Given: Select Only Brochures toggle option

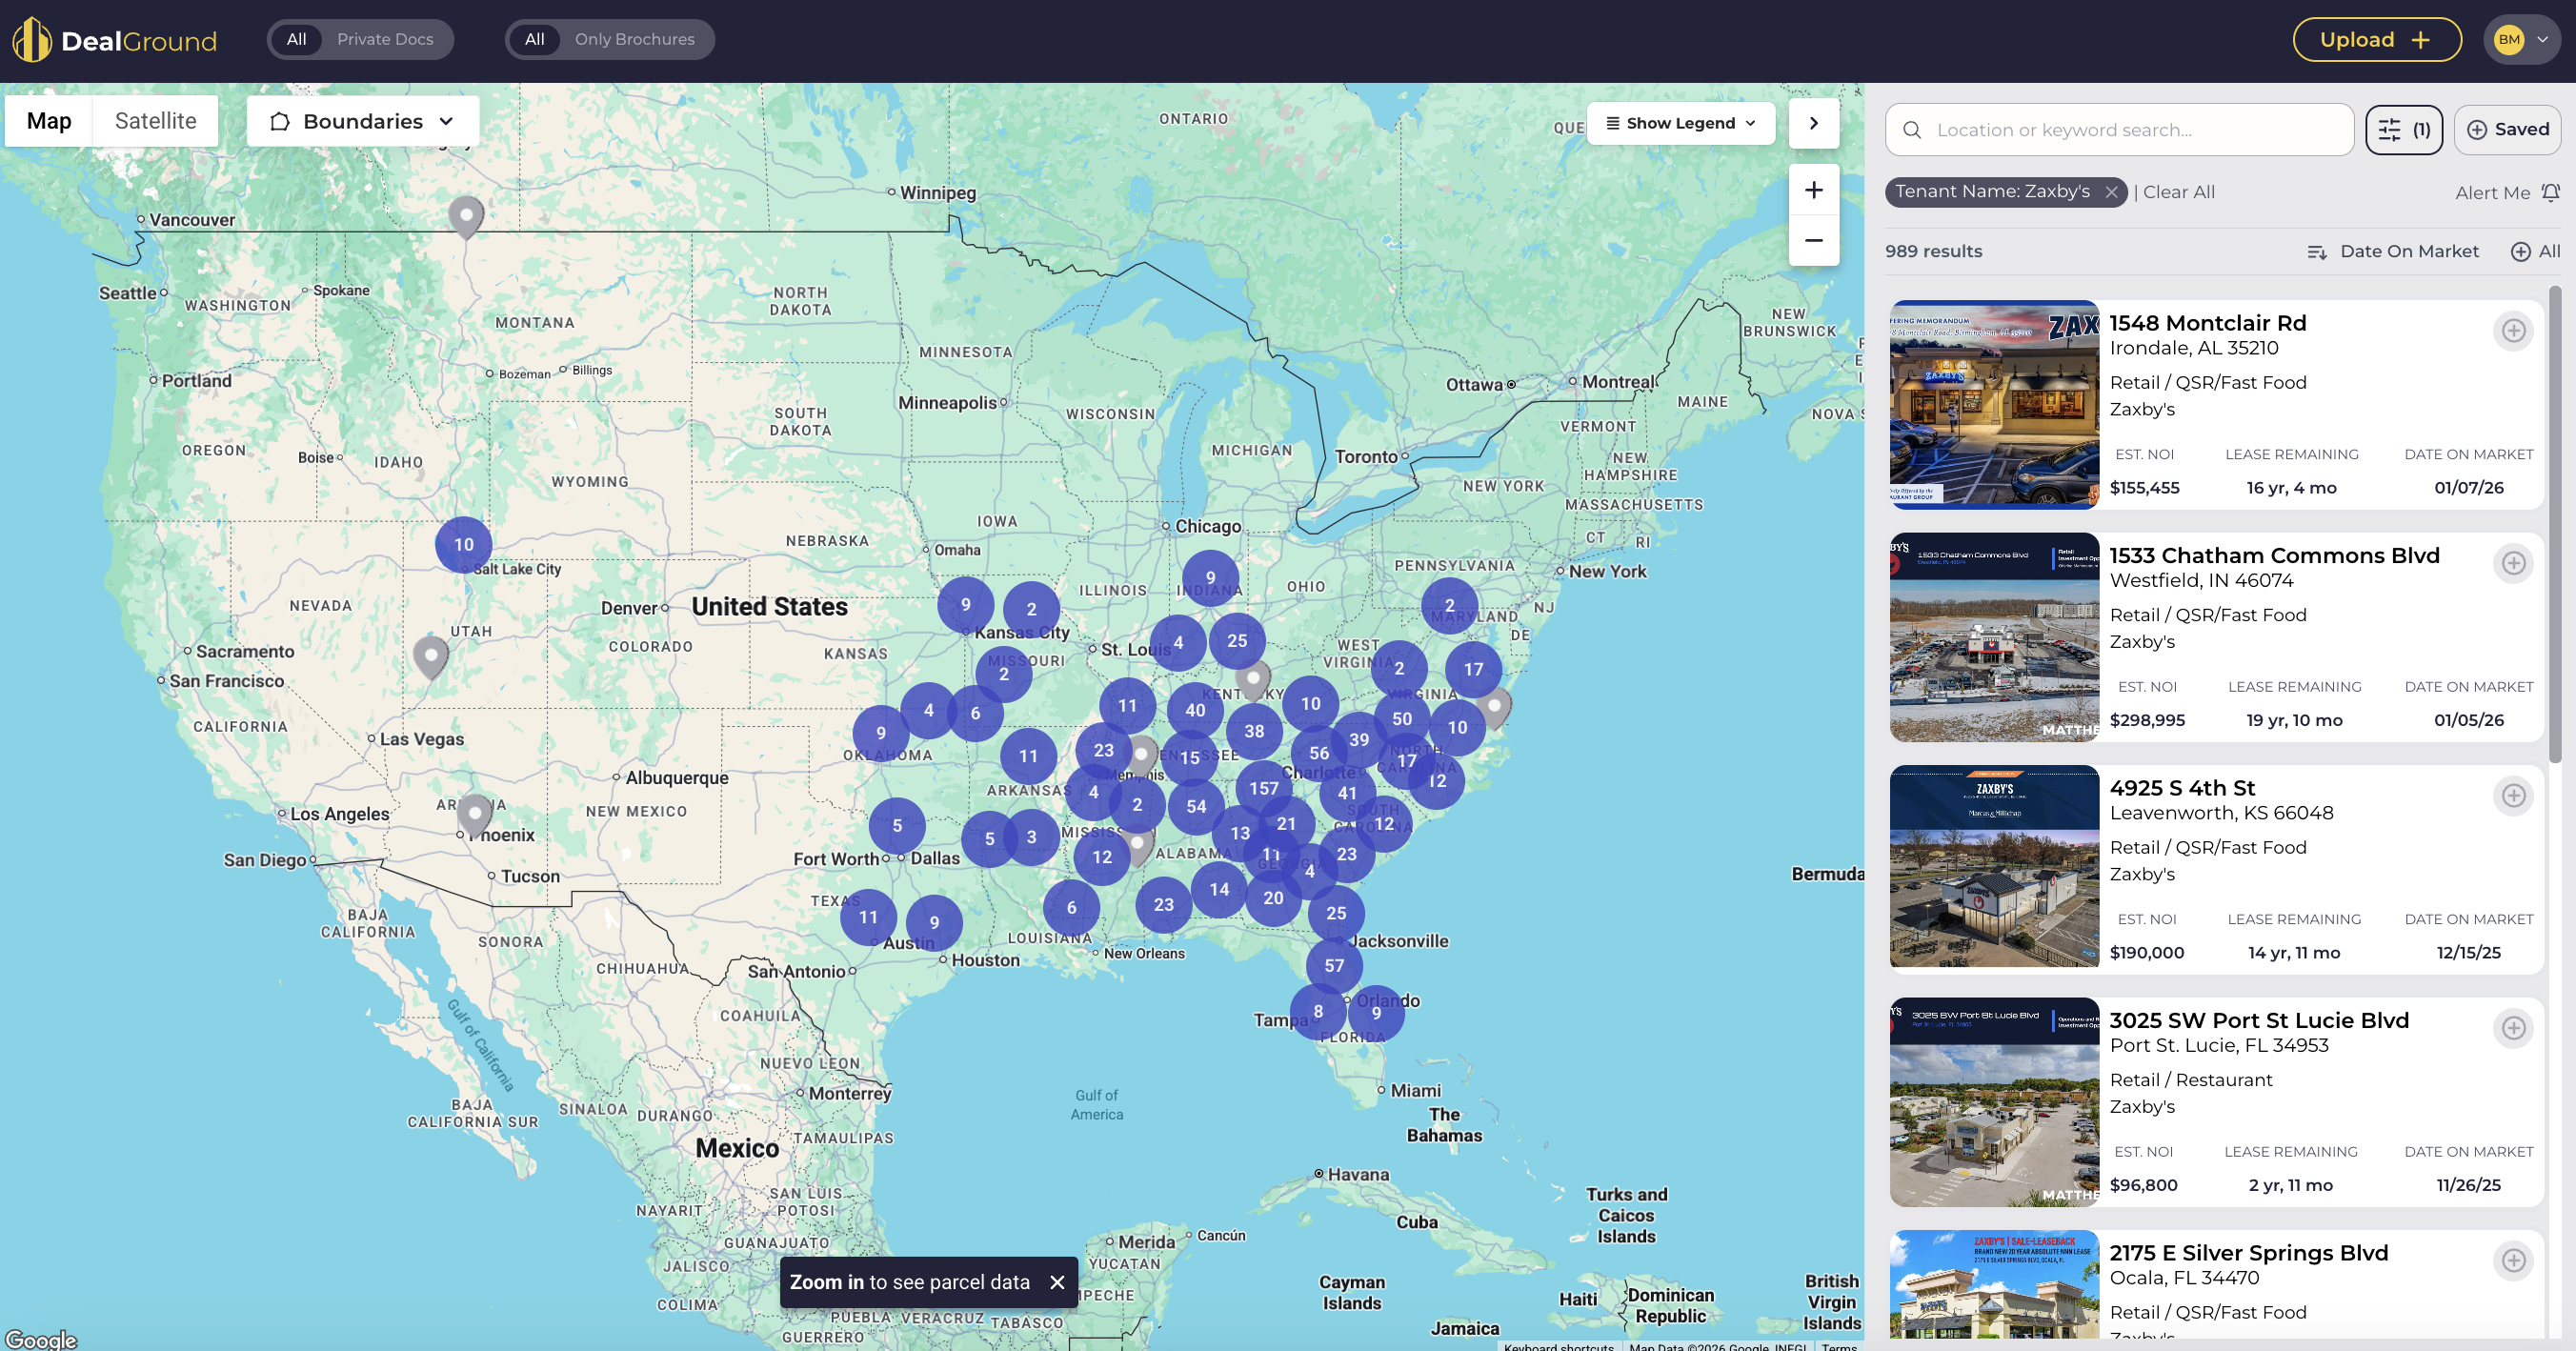Looking at the screenshot, I should [x=634, y=39].
